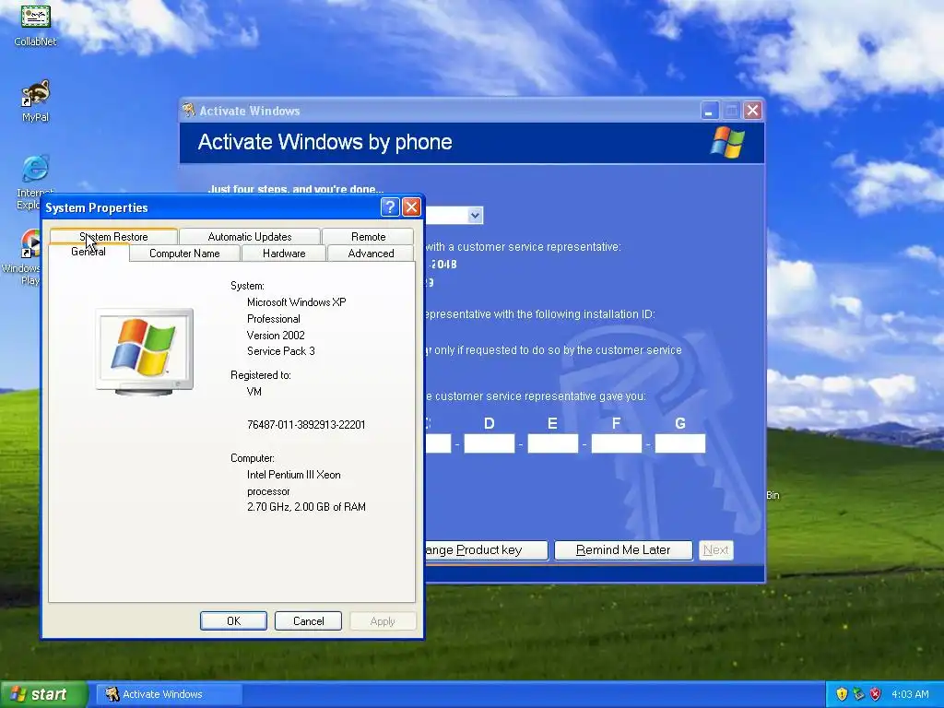The image size is (944, 708).
Task: Click the 4:03 AM system clock
Action: pyautogui.click(x=910, y=694)
